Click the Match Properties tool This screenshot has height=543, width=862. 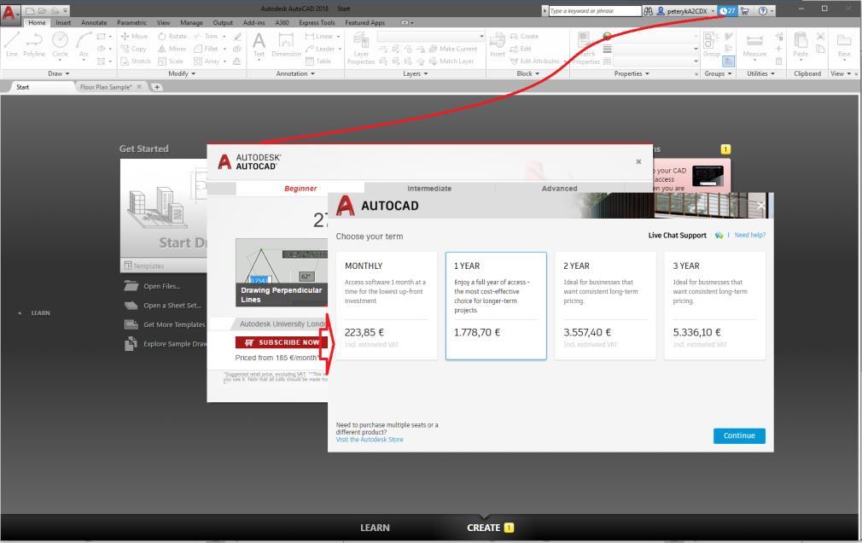(585, 49)
